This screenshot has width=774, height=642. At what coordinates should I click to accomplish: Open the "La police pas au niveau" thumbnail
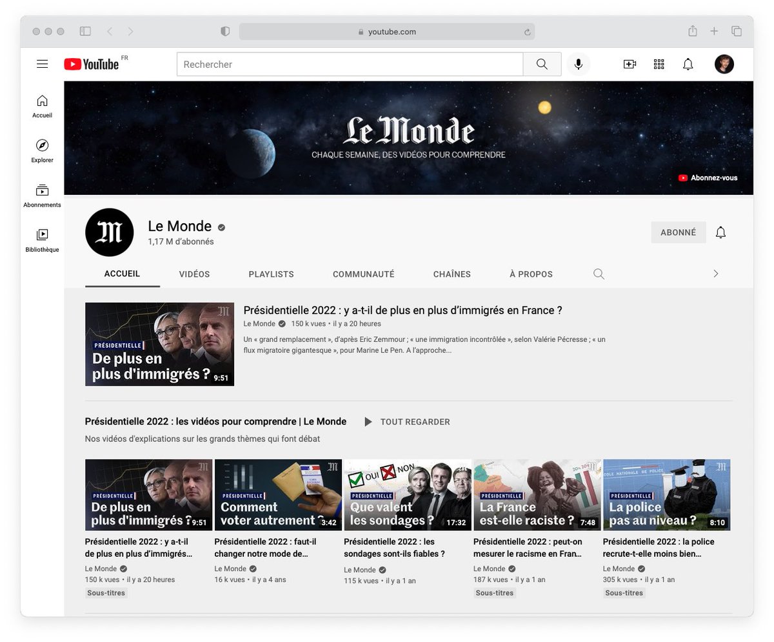coord(667,495)
